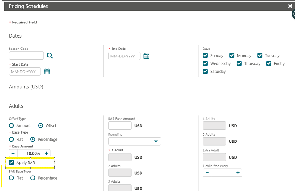Image resolution: width=295 pixels, height=191 pixels.
Task: Close the Pricing Schedules dialog
Action: (290, 6)
